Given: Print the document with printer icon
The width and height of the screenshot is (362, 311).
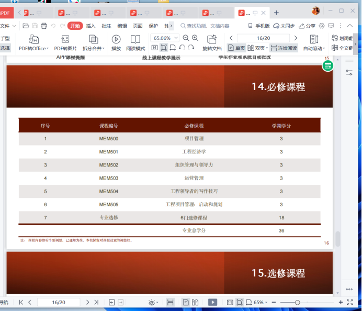Looking at the screenshot, I should (x=44, y=26).
